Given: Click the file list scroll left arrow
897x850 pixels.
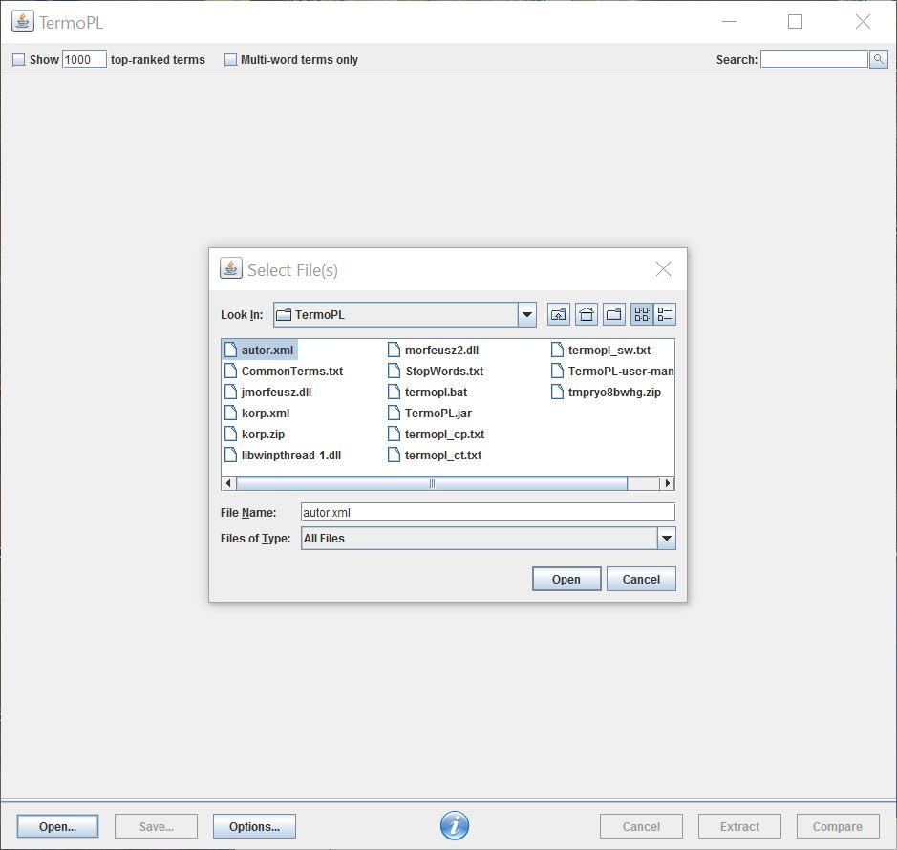Looking at the screenshot, I should pyautogui.click(x=229, y=483).
